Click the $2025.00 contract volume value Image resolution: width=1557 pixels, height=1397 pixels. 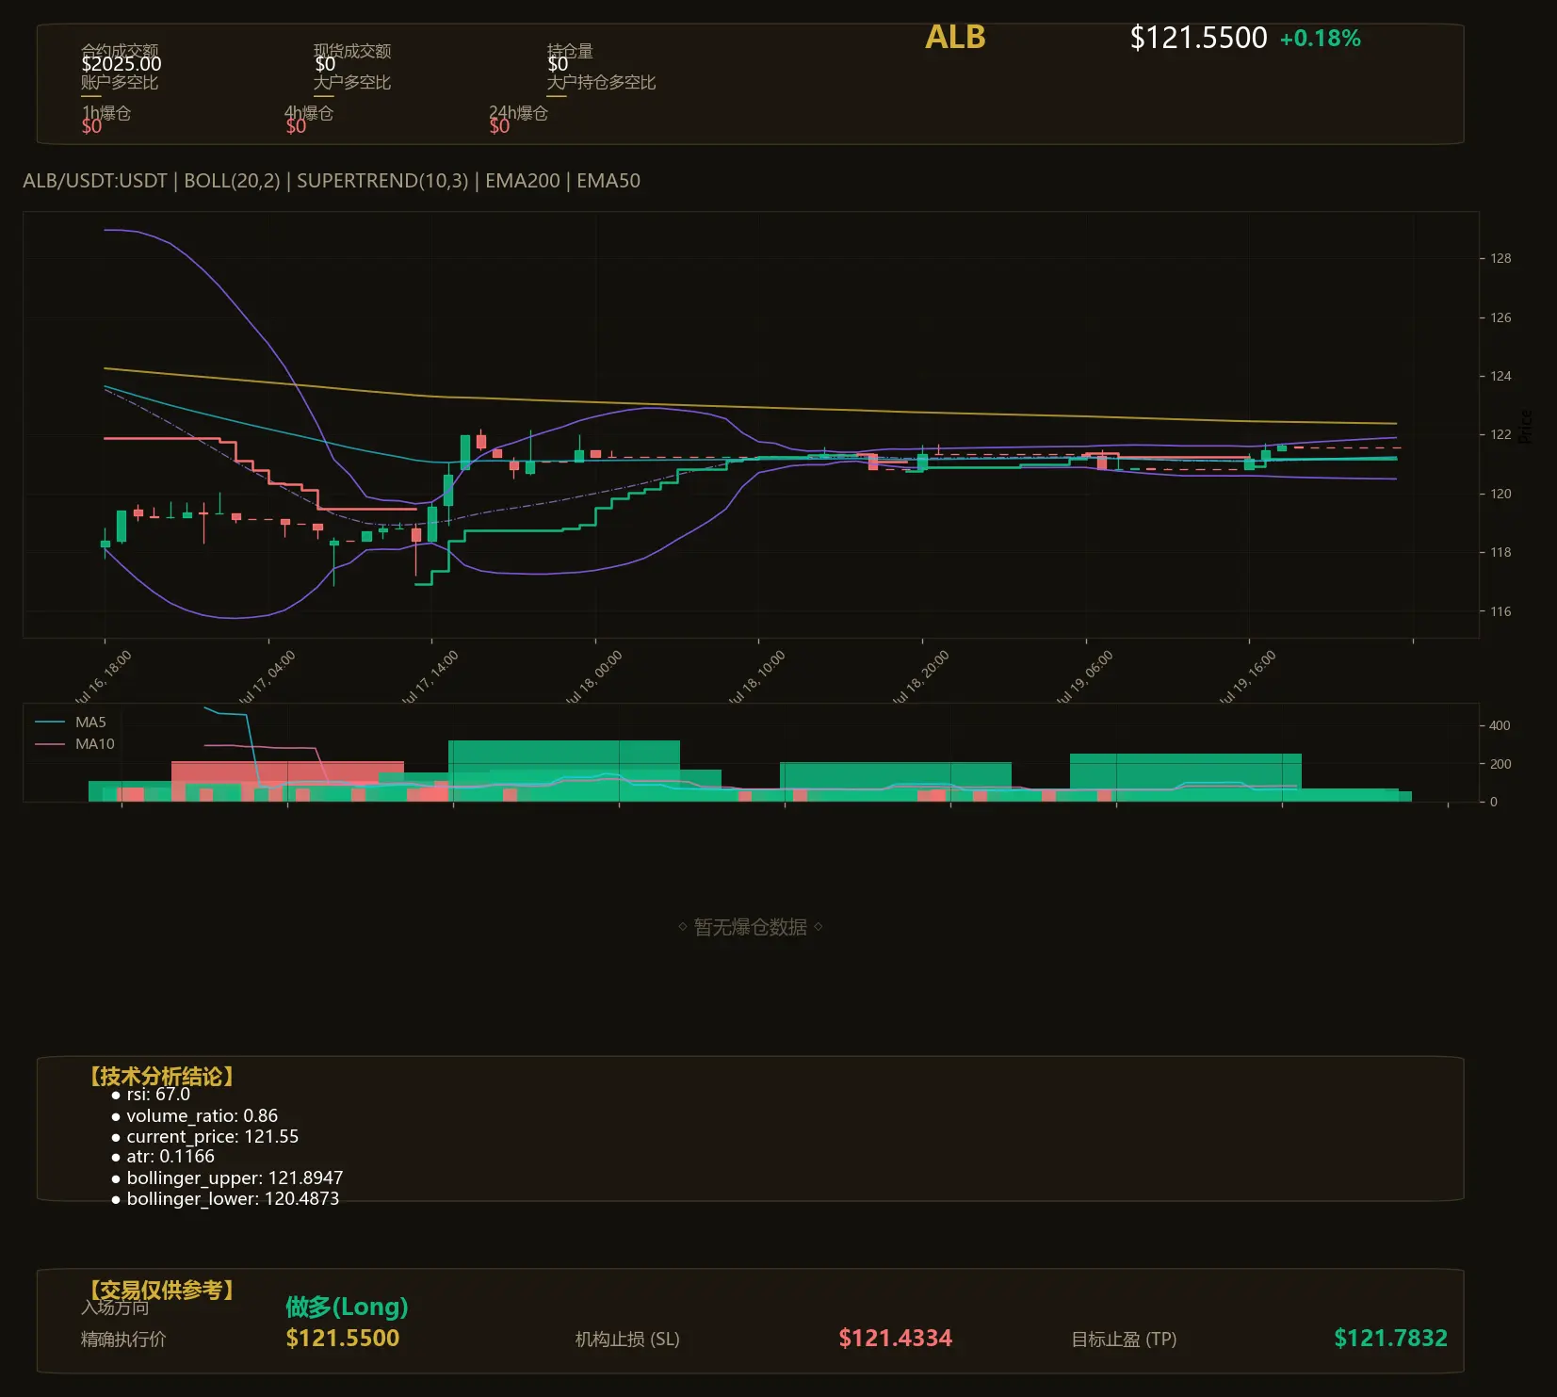click(x=122, y=64)
